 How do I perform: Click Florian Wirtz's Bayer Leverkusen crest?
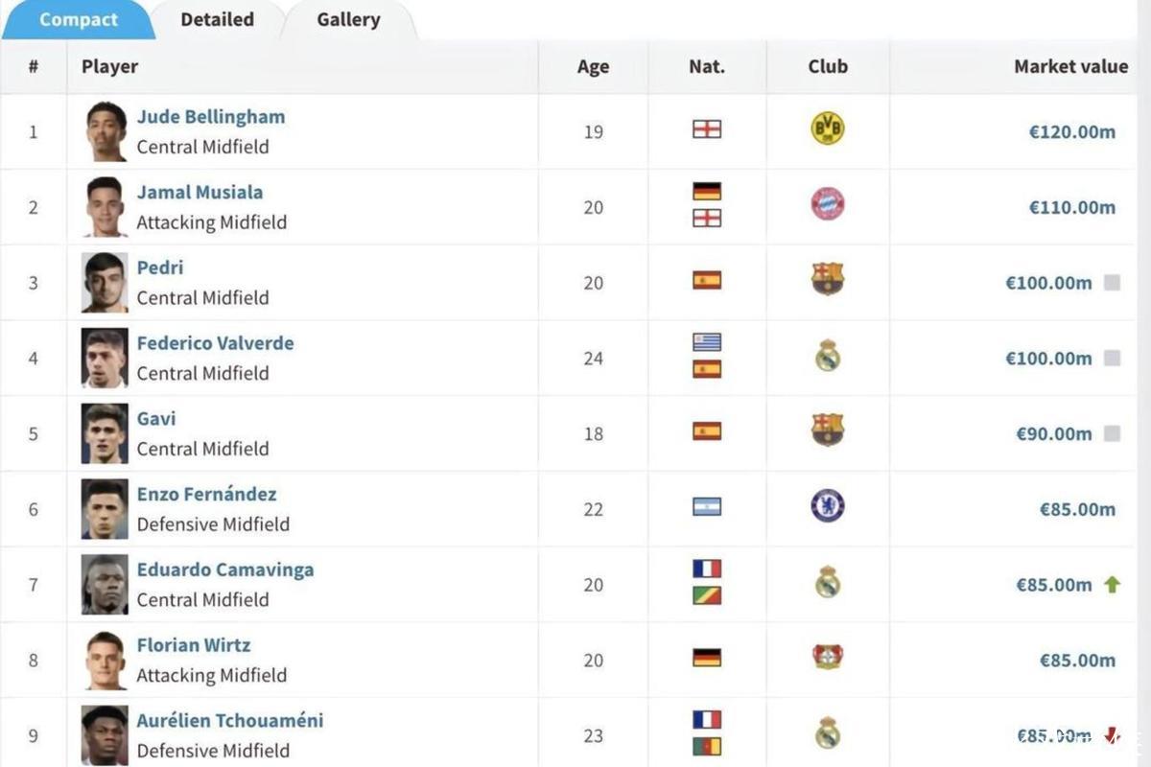(x=827, y=658)
